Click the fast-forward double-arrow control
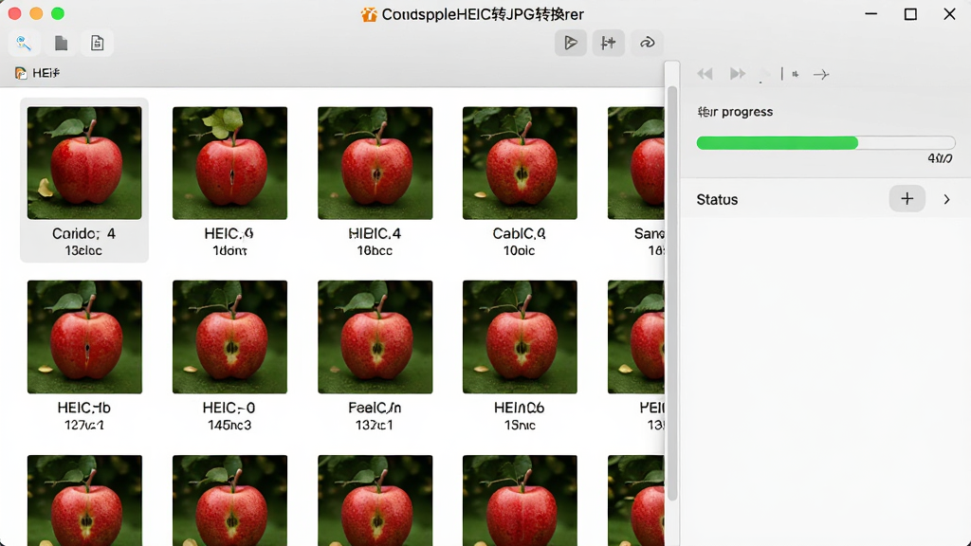The image size is (971, 546). pos(737,74)
